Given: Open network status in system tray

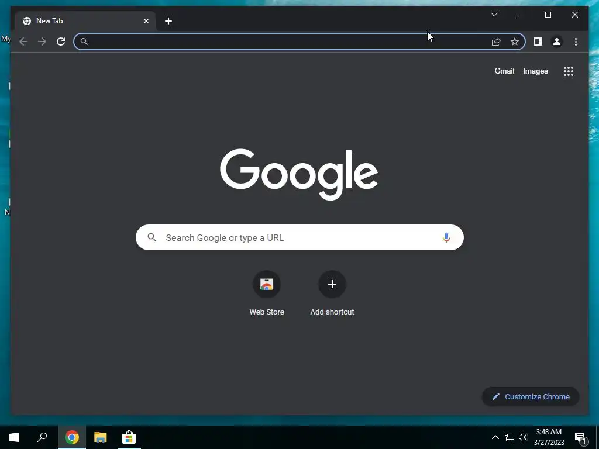Looking at the screenshot, I should [x=510, y=437].
